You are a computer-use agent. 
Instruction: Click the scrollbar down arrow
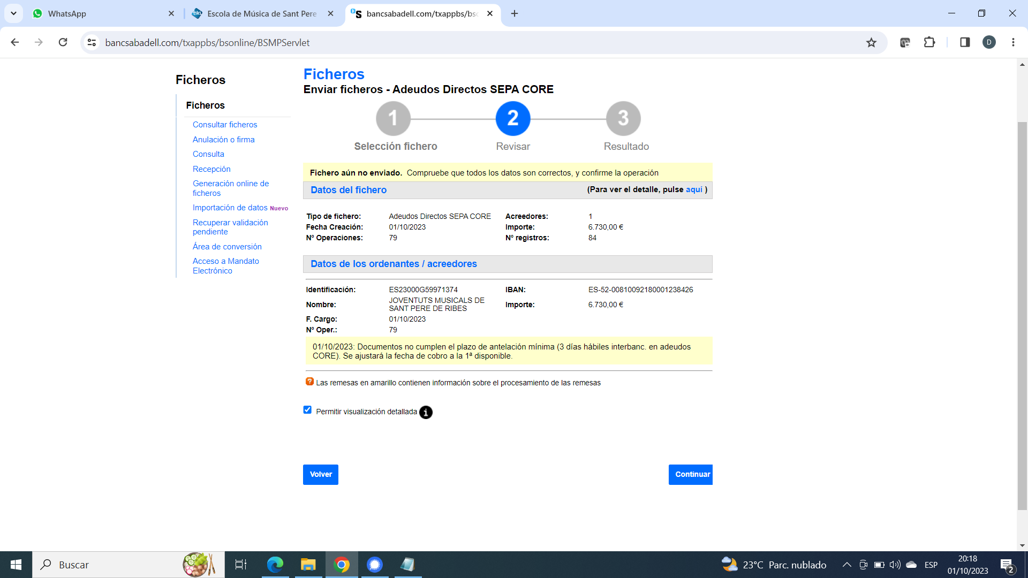point(1022,545)
